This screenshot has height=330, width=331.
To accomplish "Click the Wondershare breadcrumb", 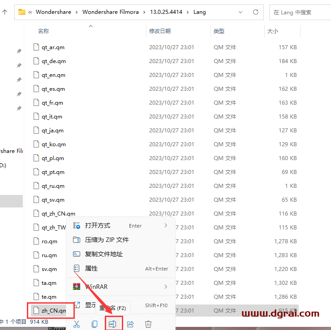I will pyautogui.click(x=53, y=12).
